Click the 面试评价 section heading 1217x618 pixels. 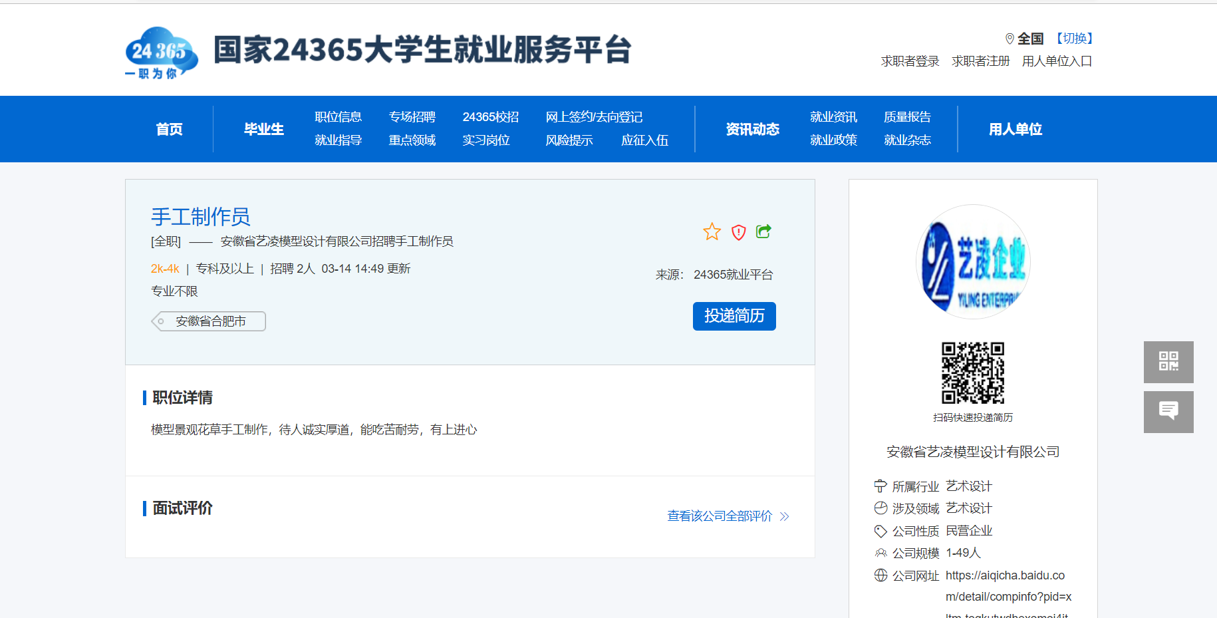[x=182, y=508]
